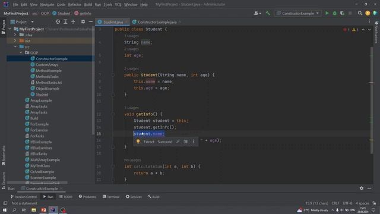Click Select Opened File target icon
This screenshot has width=380, height=214.
tap(58, 22)
